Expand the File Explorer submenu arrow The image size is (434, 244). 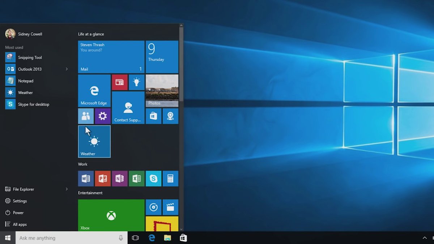[66, 189]
